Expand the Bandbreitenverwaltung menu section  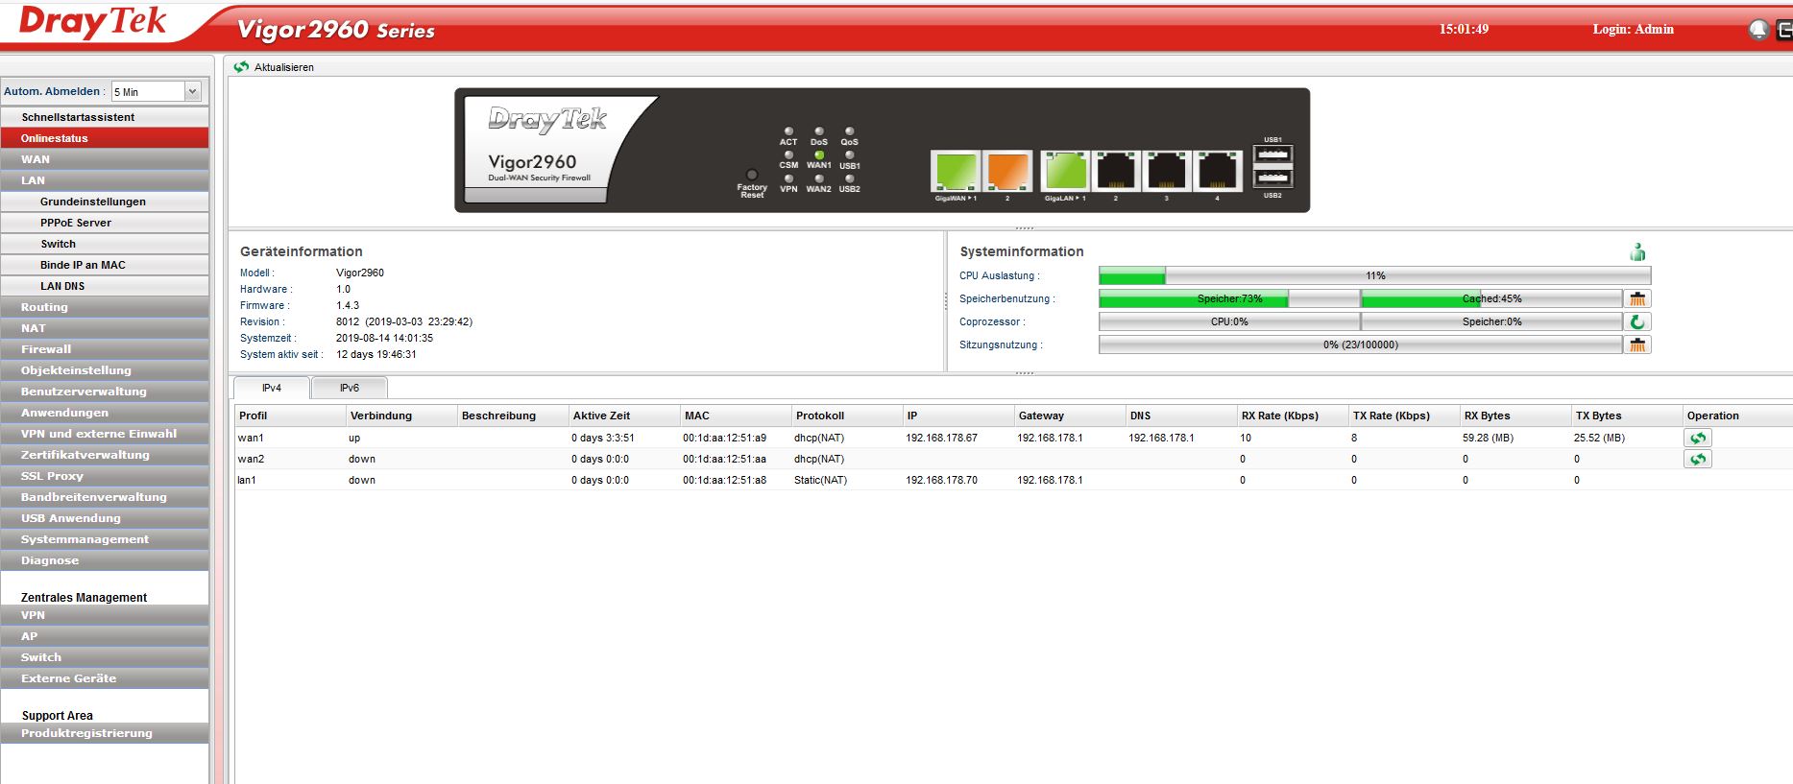(105, 497)
